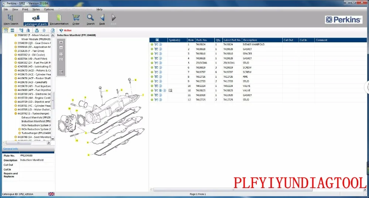This screenshot has height=198, width=369.
Task: Open Main Search from the toolbar
Action: (x=11, y=19)
